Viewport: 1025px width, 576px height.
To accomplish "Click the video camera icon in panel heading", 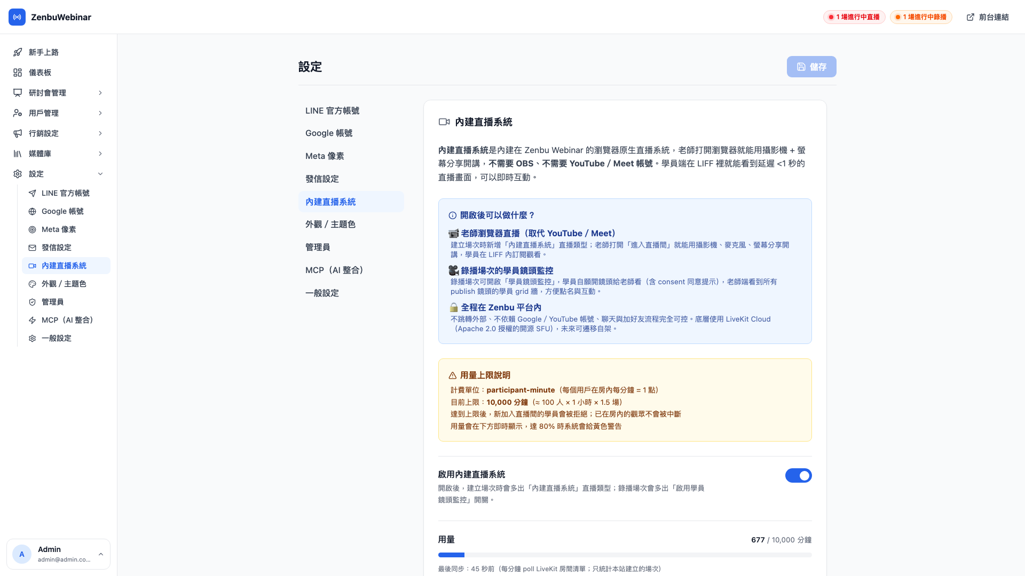I will click(444, 122).
